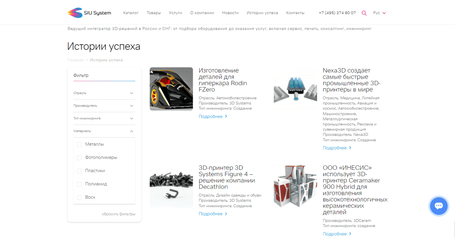Viewport: 455px width, 238px height.
Task: Click сбросить фильтры to reset filters
Action: [119, 214]
